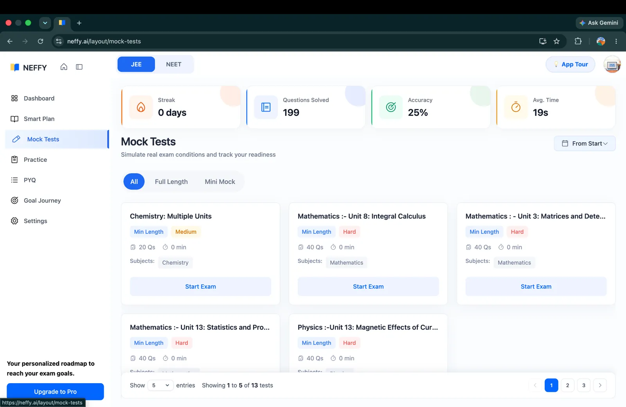Click Upgrade to Pro button
626x407 pixels.
pos(55,392)
